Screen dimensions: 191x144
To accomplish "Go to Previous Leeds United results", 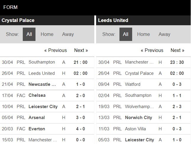I will point(152,50).
